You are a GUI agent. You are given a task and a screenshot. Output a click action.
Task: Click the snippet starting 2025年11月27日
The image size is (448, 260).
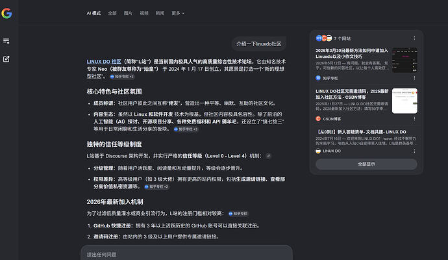click(x=352, y=106)
